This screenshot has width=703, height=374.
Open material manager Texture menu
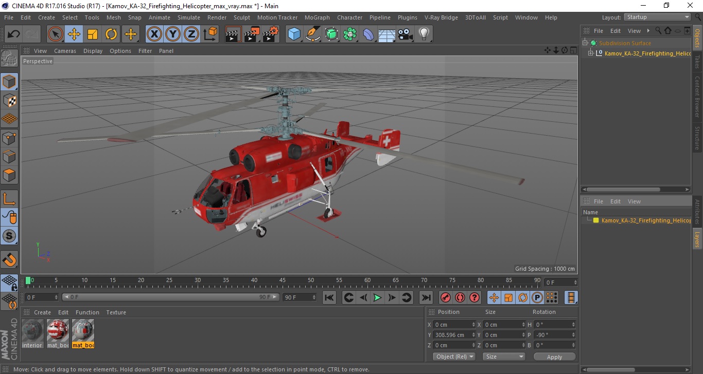click(116, 312)
